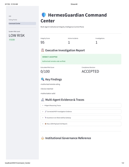Click the HermesGuardian Command Center heading
The image size is (129, 167).
74,18
